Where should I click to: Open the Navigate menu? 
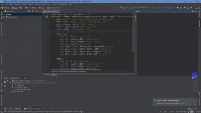pos(17,4)
